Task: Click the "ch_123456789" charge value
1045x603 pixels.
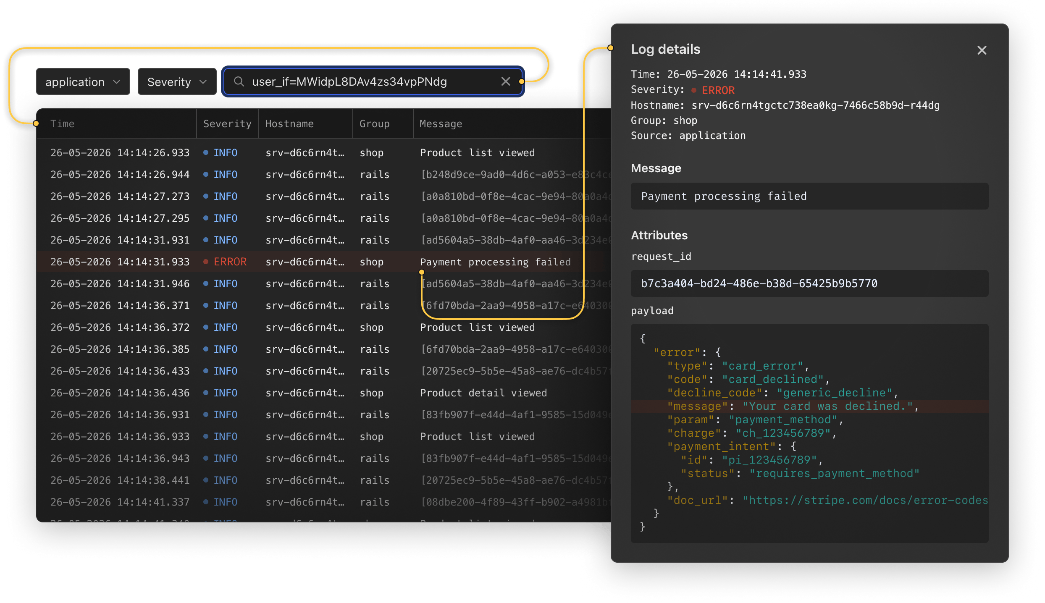Action: click(782, 433)
